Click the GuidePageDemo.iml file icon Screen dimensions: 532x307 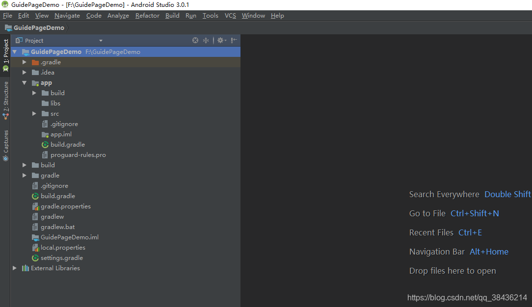(x=35, y=237)
